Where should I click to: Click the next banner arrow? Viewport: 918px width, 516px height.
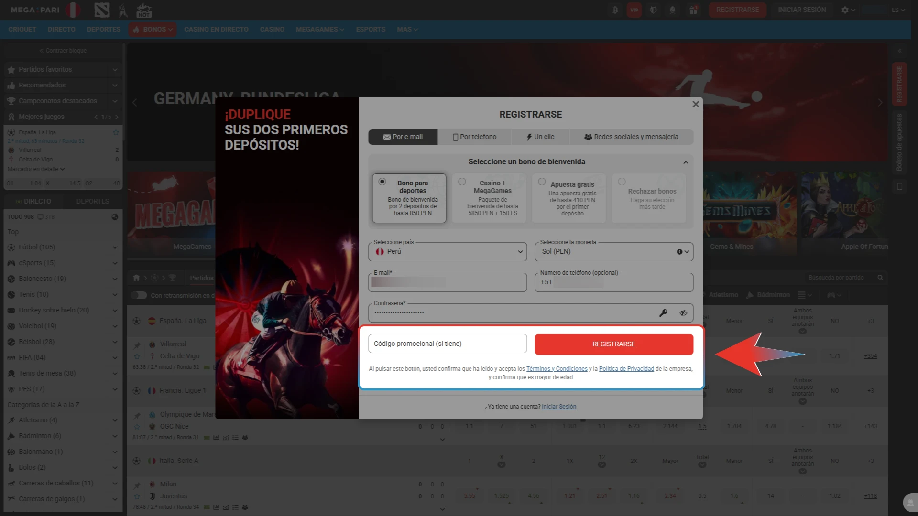point(880,103)
